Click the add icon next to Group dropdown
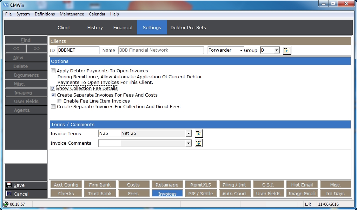The height and width of the screenshot is (210, 357). pos(287,51)
